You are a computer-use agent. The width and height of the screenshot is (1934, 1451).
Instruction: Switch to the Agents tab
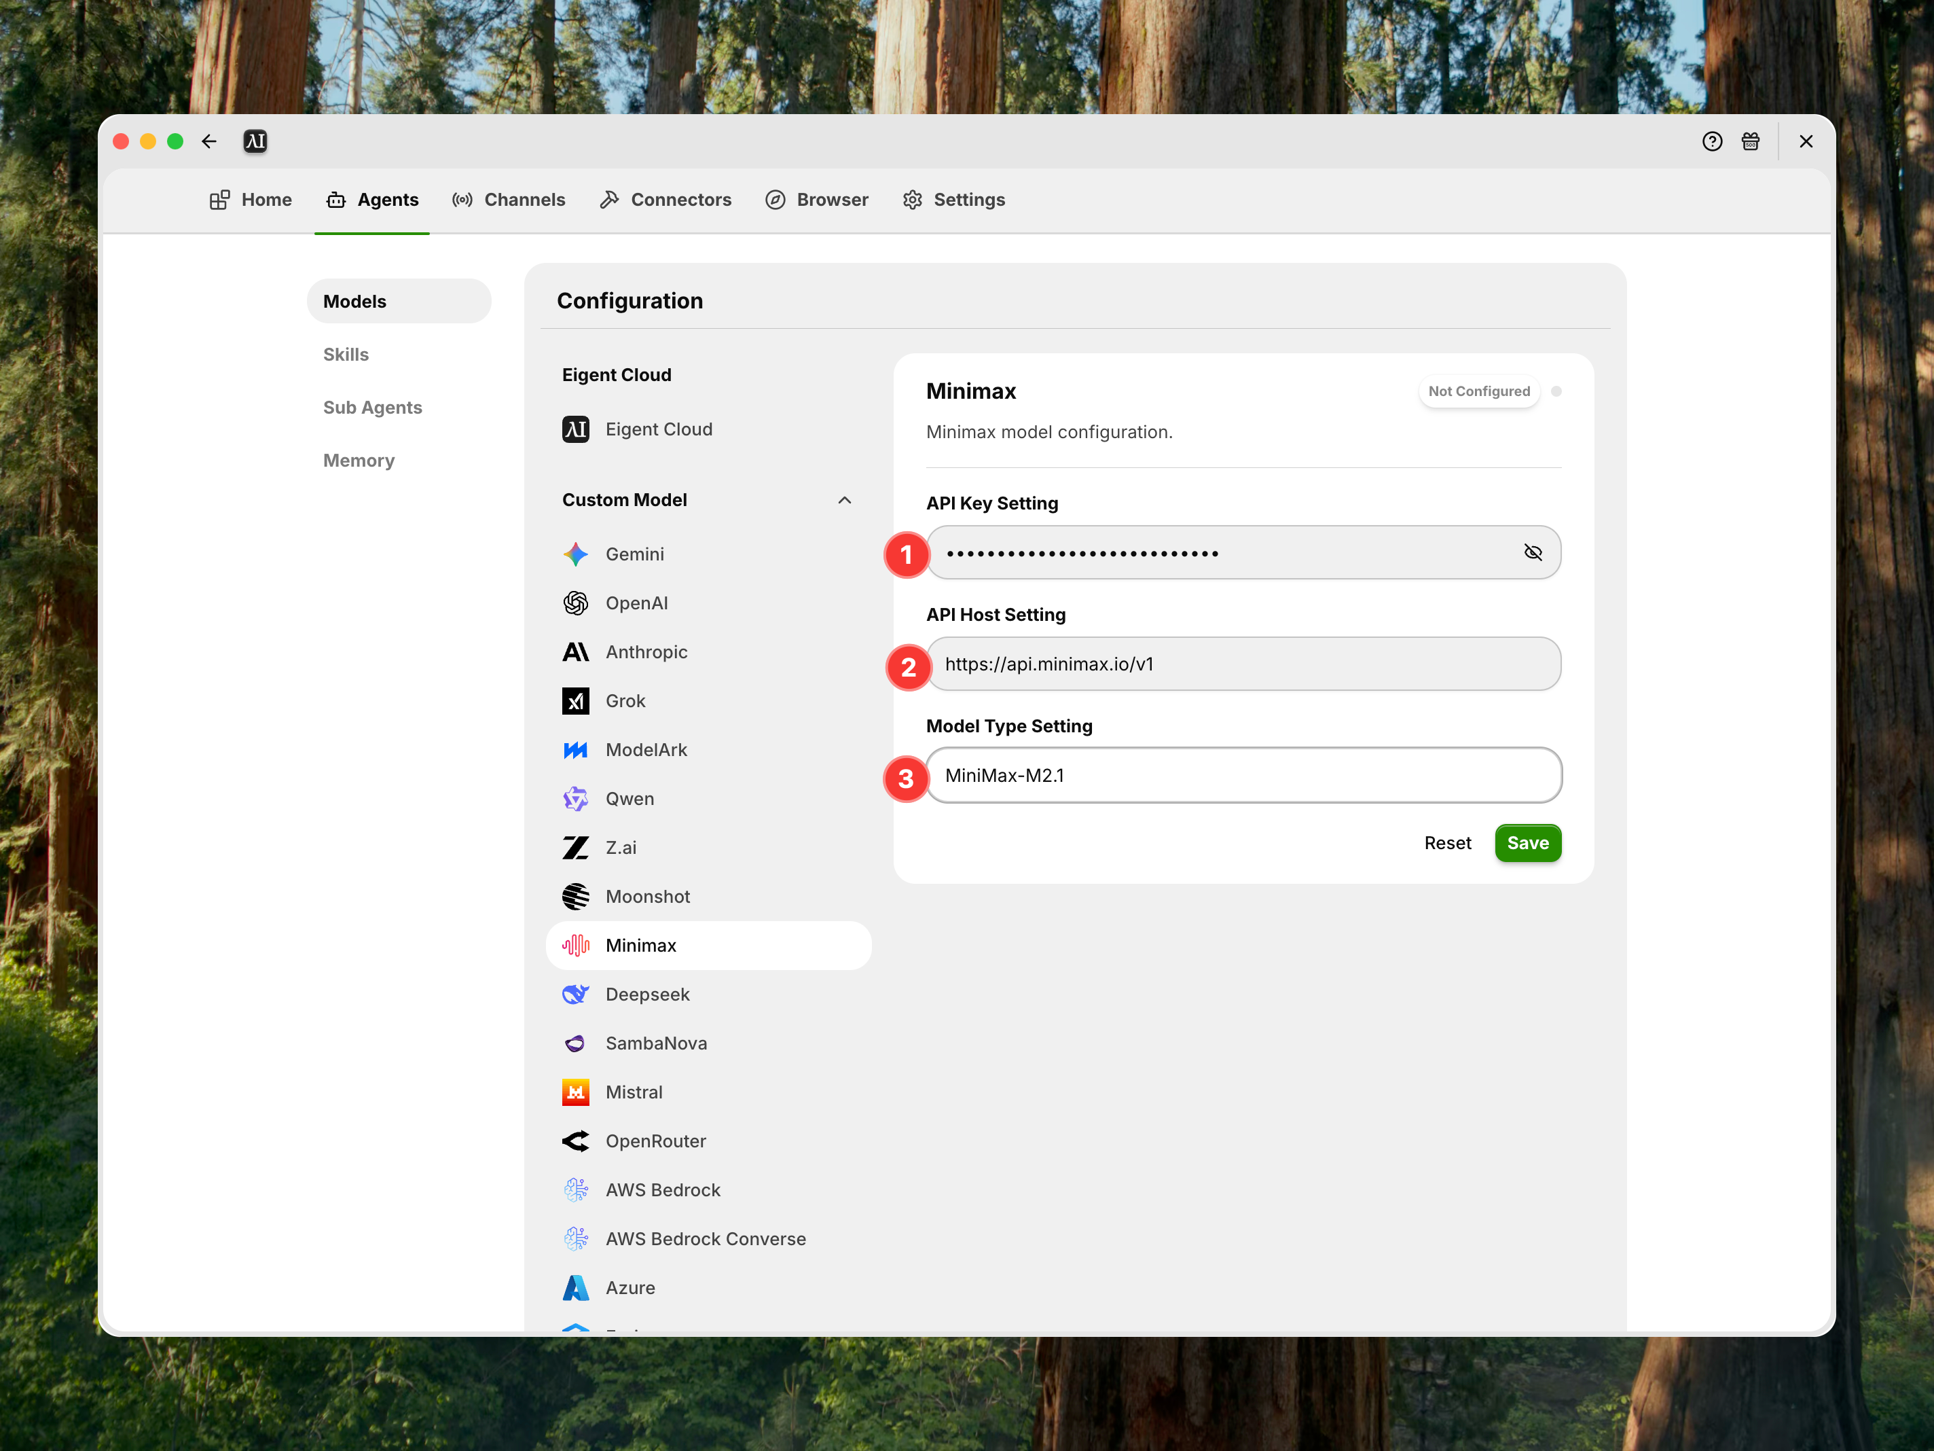[x=372, y=200]
